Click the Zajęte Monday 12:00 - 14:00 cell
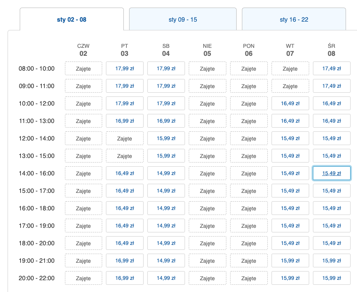 pyautogui.click(x=249, y=139)
